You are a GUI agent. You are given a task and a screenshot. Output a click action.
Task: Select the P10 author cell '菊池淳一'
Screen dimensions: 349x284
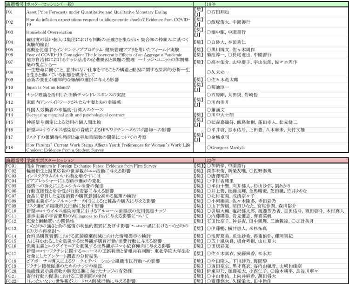tap(277, 88)
